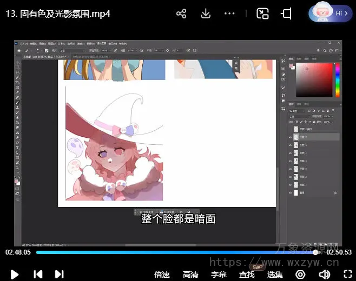The width and height of the screenshot is (356, 281).
Task: Download the video using the download icon
Action: [x=206, y=14]
